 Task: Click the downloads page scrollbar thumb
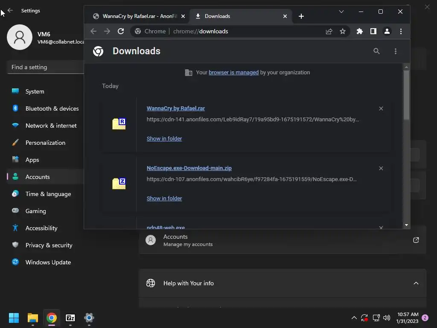tap(406, 95)
